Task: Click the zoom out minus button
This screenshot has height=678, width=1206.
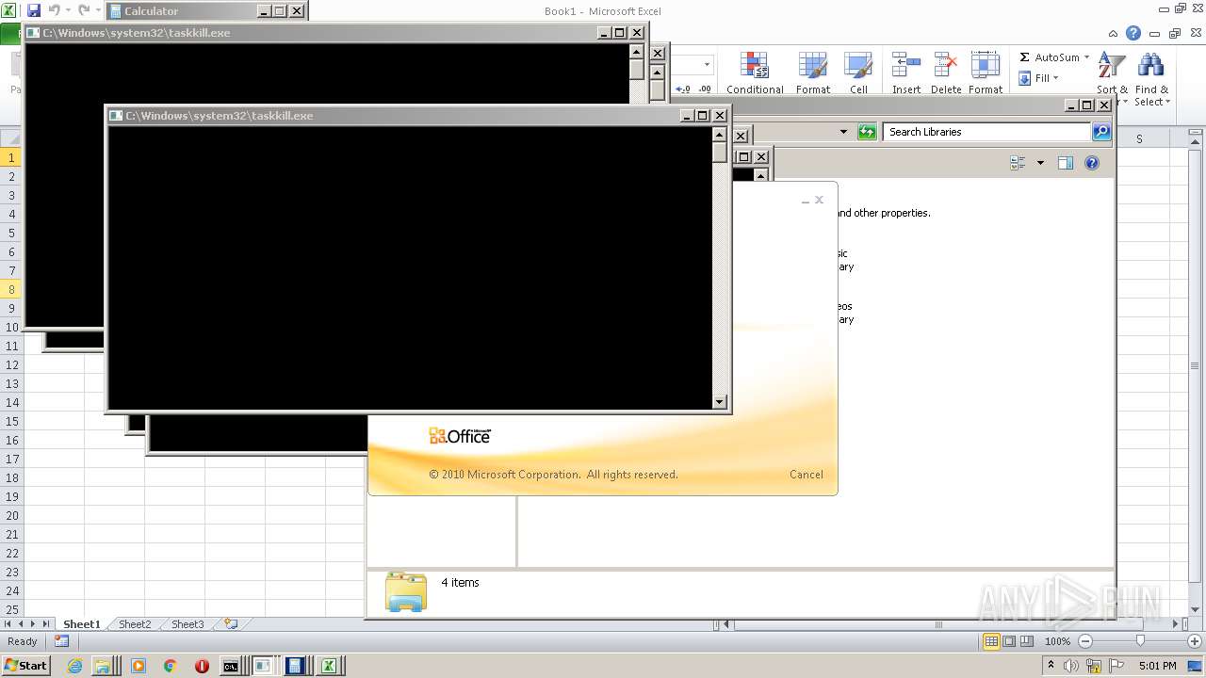Action: click(x=1084, y=641)
